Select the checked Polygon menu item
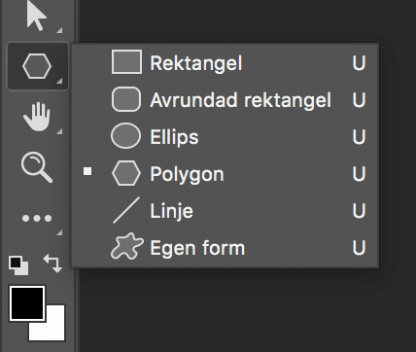 pos(225,173)
